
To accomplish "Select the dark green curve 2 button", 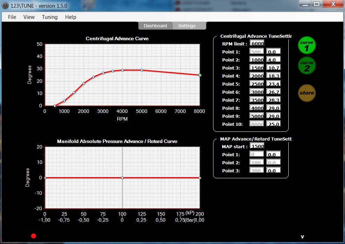I will pos(307,66).
